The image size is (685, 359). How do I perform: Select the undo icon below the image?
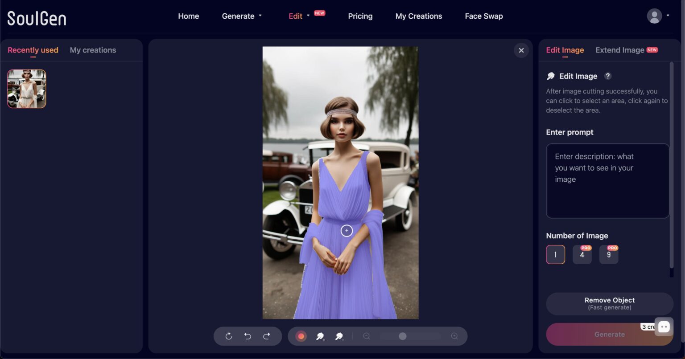[248, 336]
